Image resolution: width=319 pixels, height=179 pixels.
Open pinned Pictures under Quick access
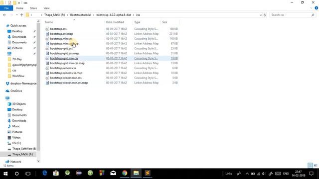[17, 48]
